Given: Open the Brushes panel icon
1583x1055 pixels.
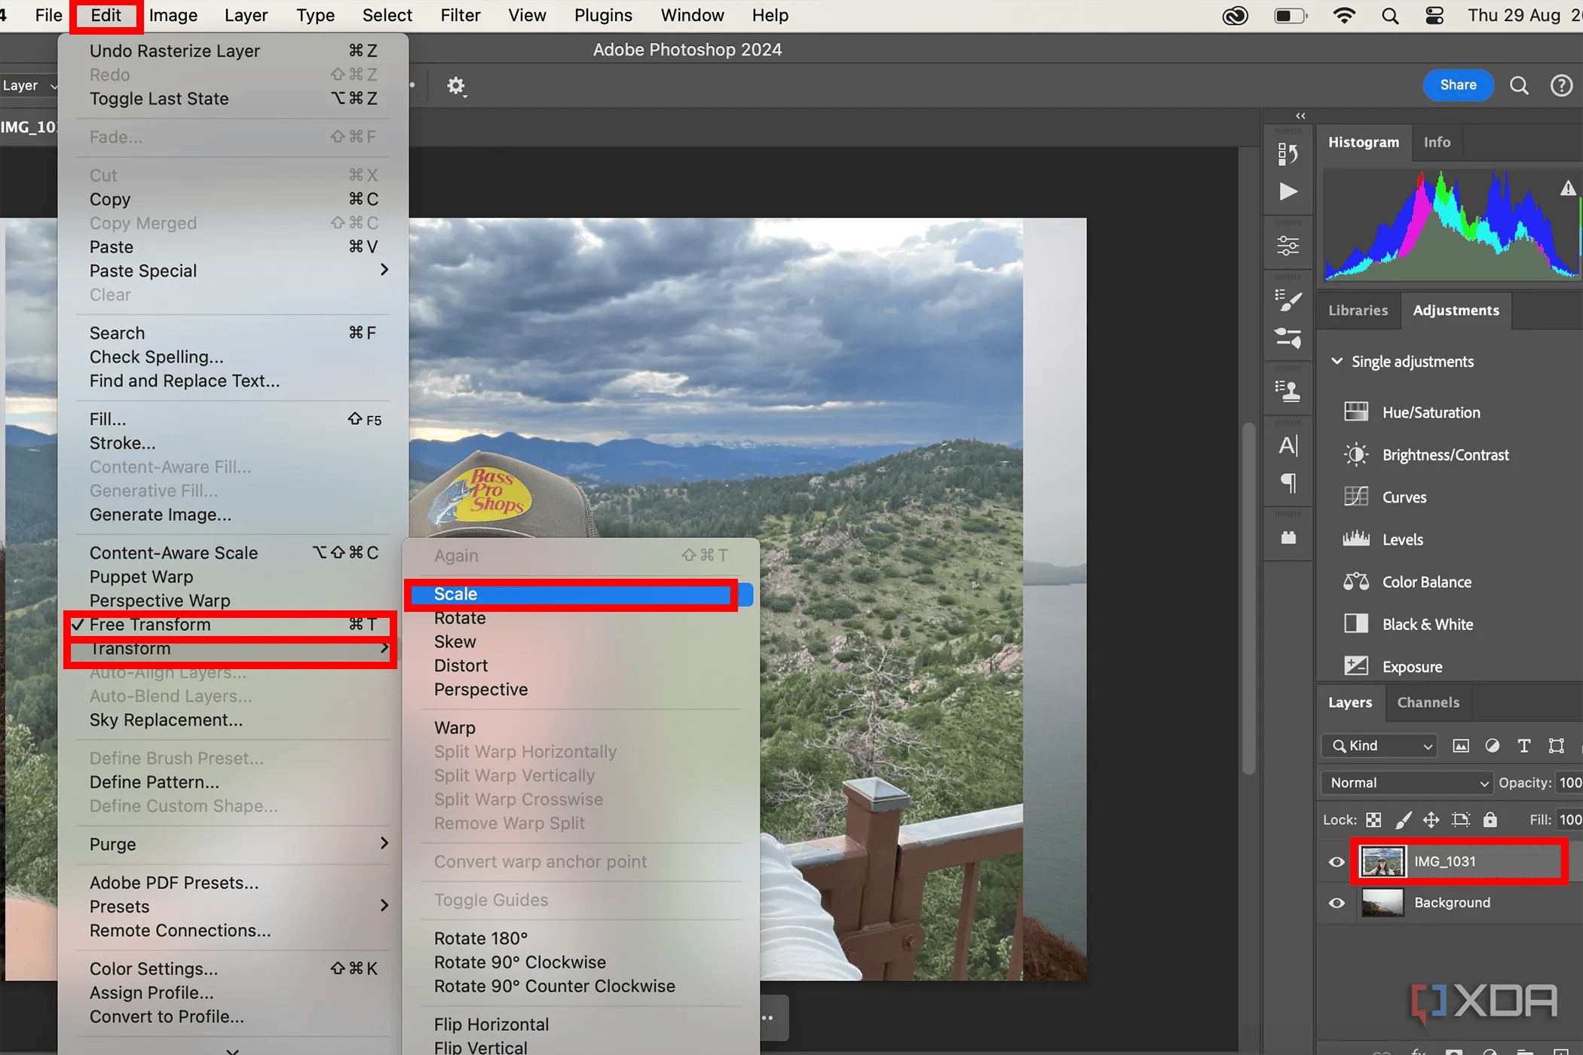Looking at the screenshot, I should click(1288, 301).
